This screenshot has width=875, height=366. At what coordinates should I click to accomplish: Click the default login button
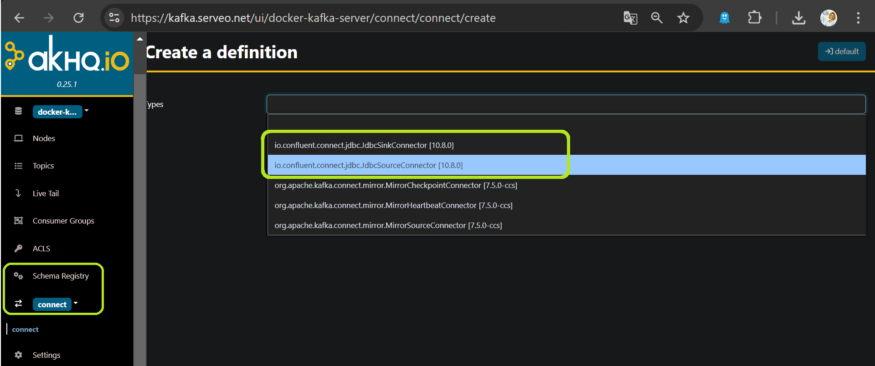point(842,51)
